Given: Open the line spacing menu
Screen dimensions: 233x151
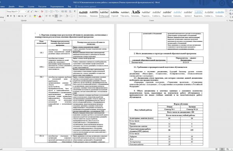Looking at the screenshot, I should (x=61, y=16).
